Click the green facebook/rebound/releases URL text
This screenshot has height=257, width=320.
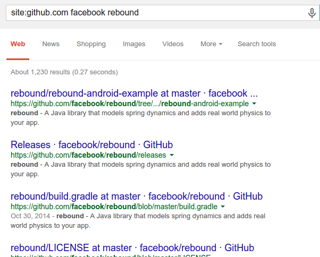(88, 155)
